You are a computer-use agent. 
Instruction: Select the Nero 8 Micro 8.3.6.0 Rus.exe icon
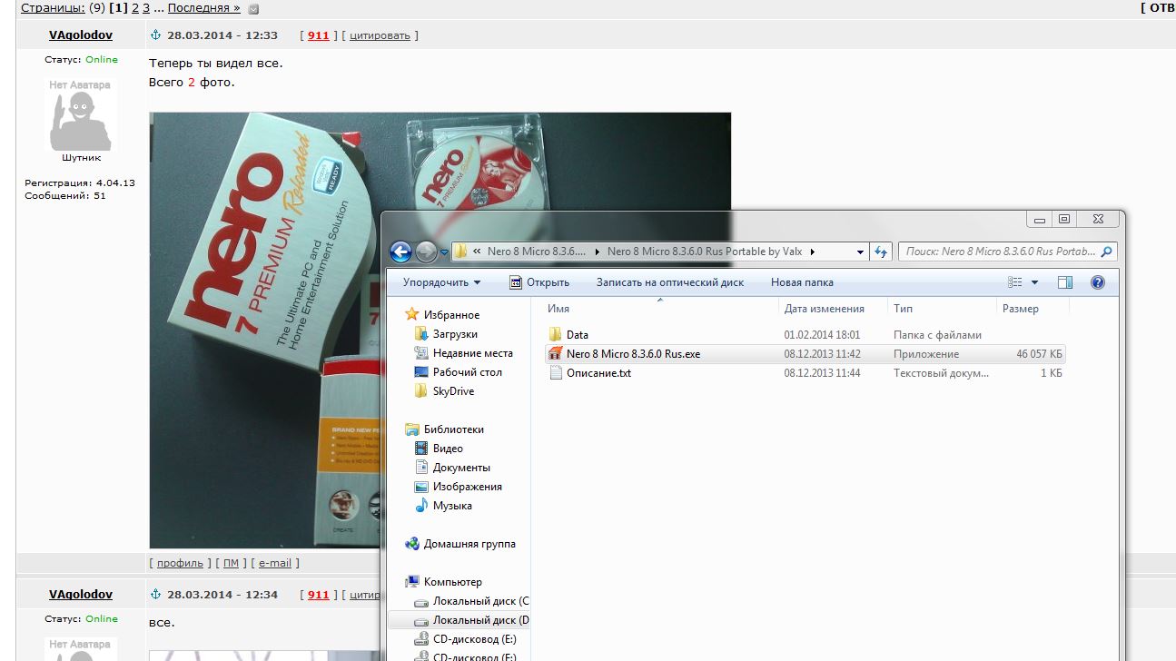click(x=555, y=354)
